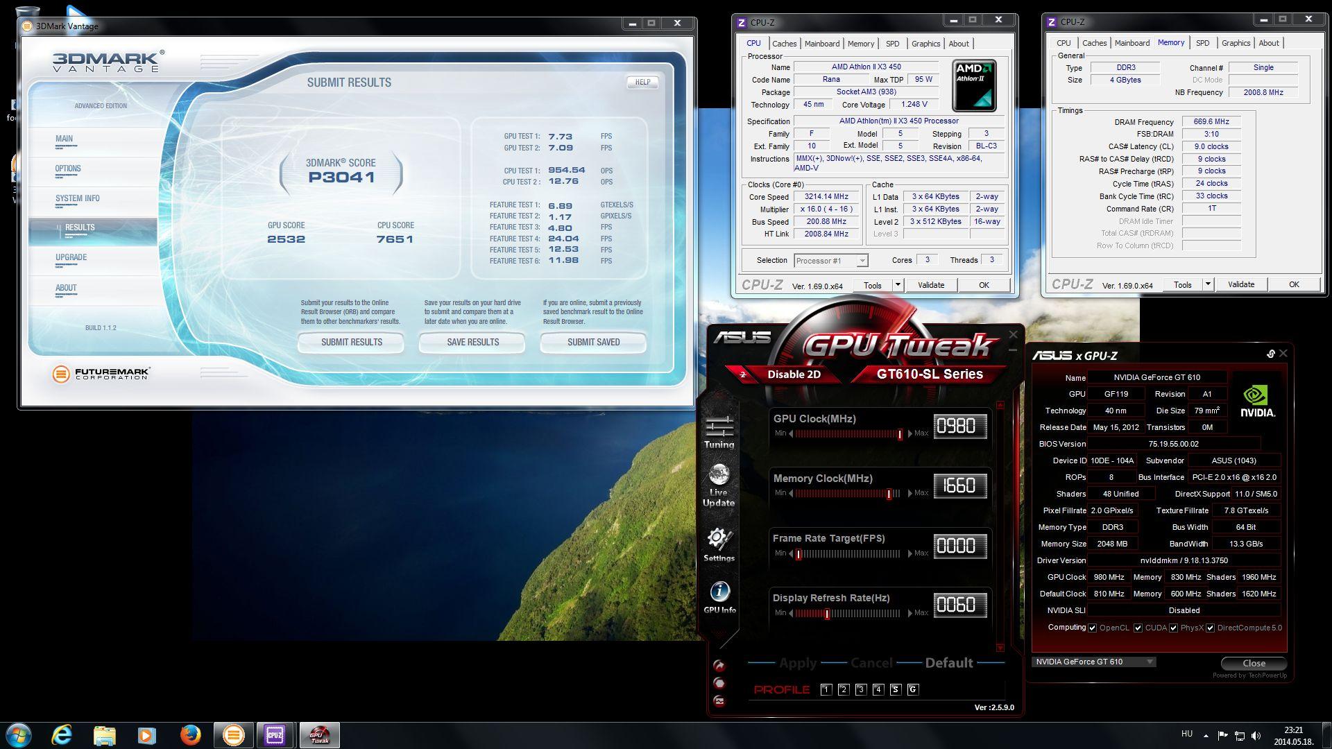Click the G profile icon
Viewport: 1332px width, 749px height.
[x=912, y=689]
